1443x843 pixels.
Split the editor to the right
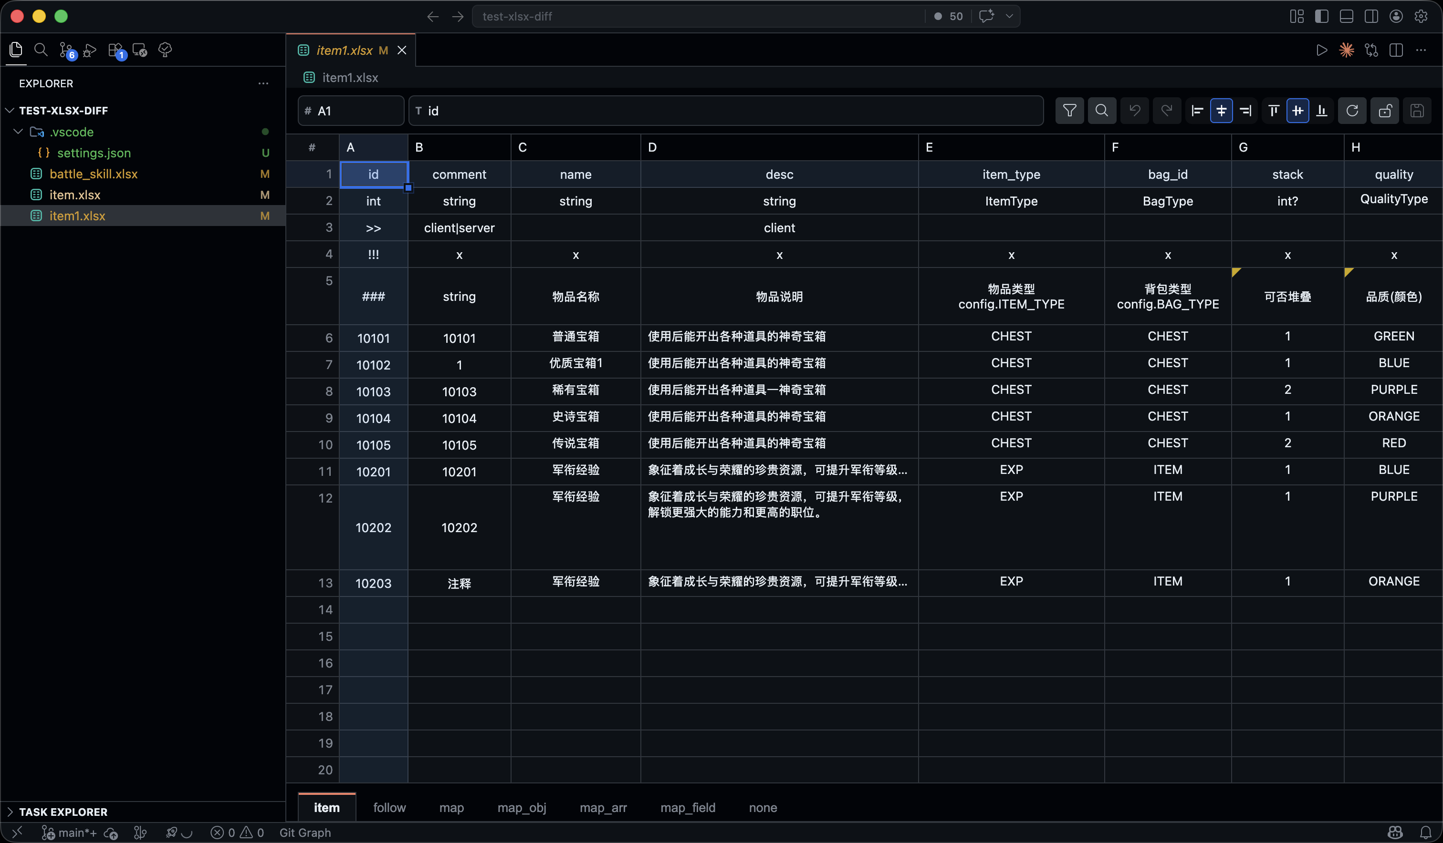(x=1396, y=51)
